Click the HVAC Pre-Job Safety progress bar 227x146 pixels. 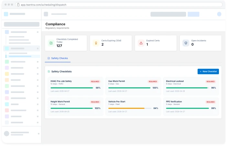pyautogui.click(x=72, y=88)
